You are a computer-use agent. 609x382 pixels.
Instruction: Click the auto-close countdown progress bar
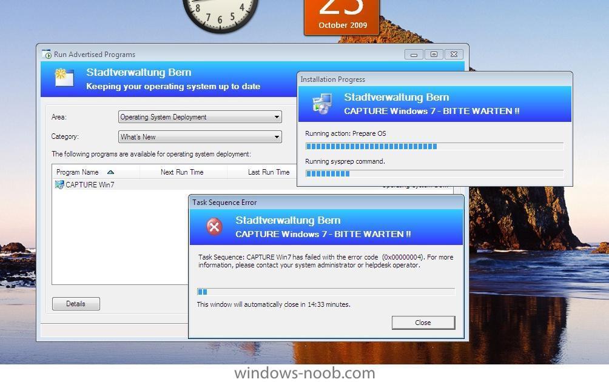(x=326, y=292)
